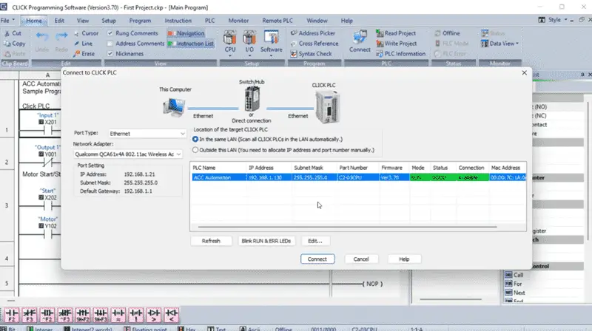Open the Style dropdown

558,20
